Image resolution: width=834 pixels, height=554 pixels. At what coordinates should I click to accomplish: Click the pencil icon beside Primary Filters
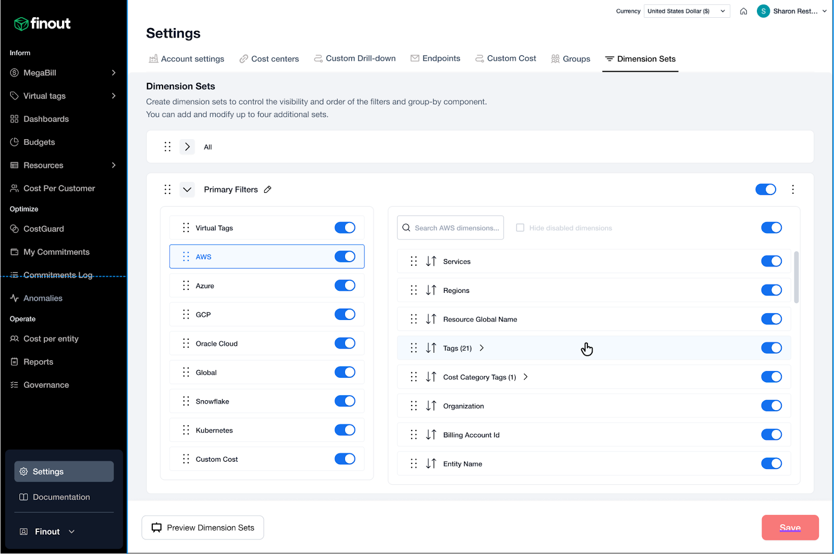click(x=267, y=190)
